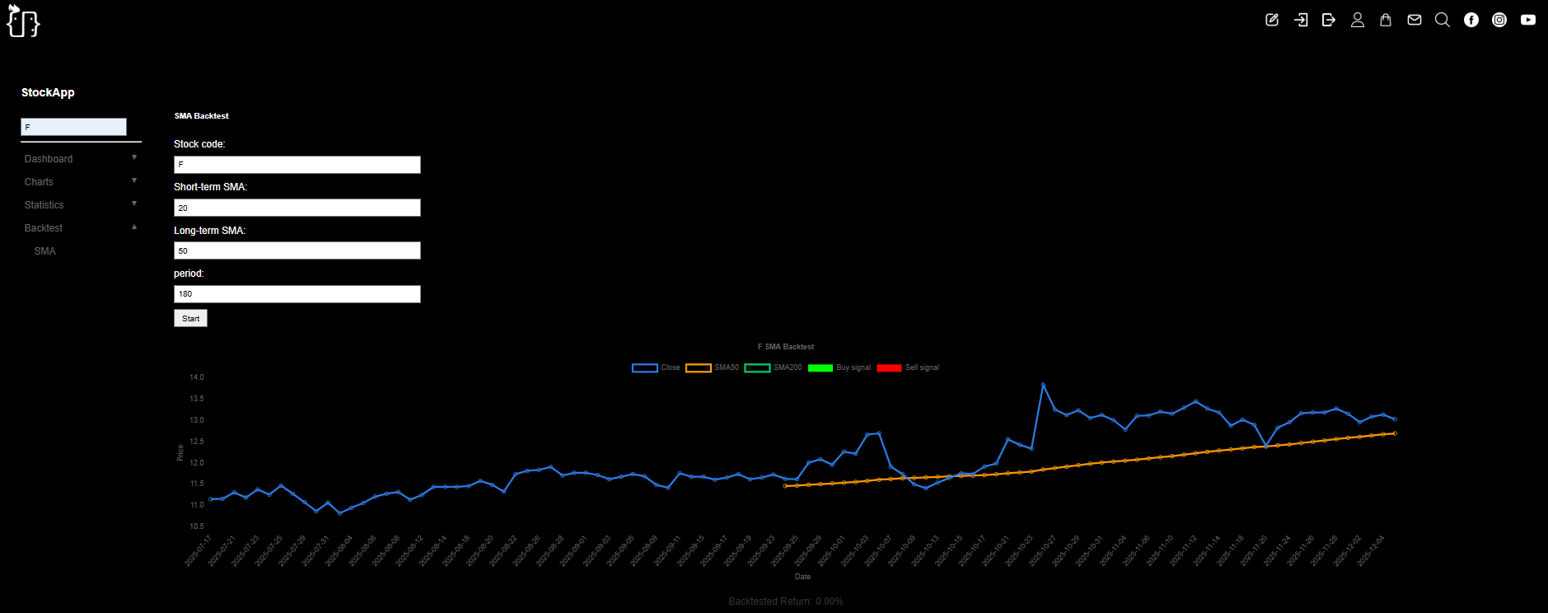Open the shopping bag icon

point(1386,20)
